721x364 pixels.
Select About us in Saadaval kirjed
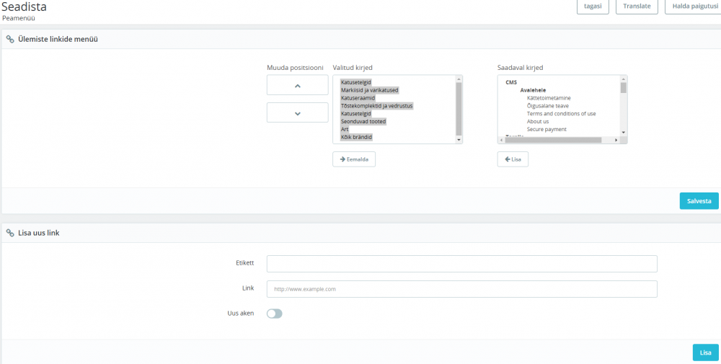tap(538, 121)
